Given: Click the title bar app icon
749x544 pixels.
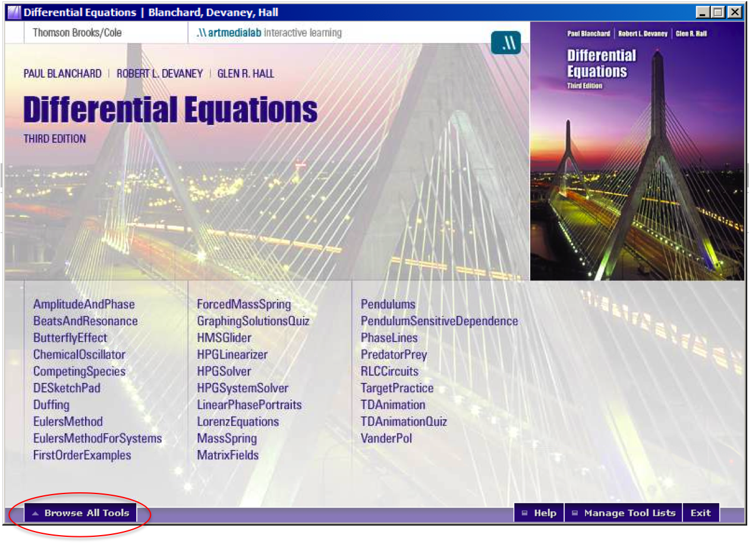Looking at the screenshot, I should coord(13,12).
